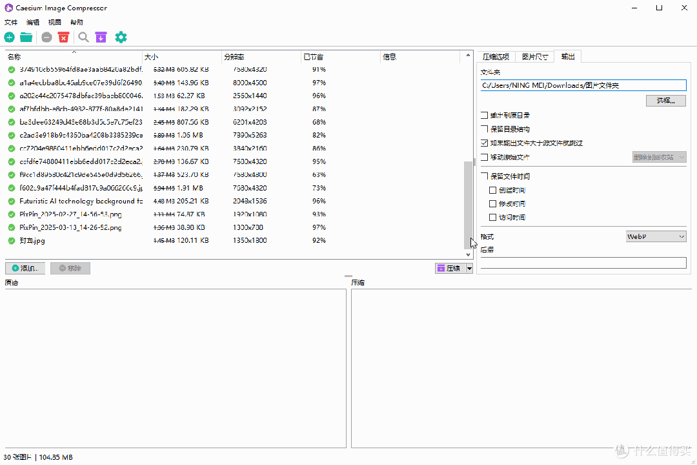Click the gray Remove toolbar icon

coord(46,37)
